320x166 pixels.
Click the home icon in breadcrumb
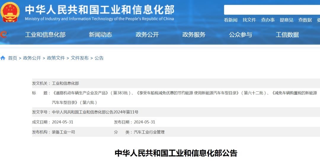click(3, 58)
